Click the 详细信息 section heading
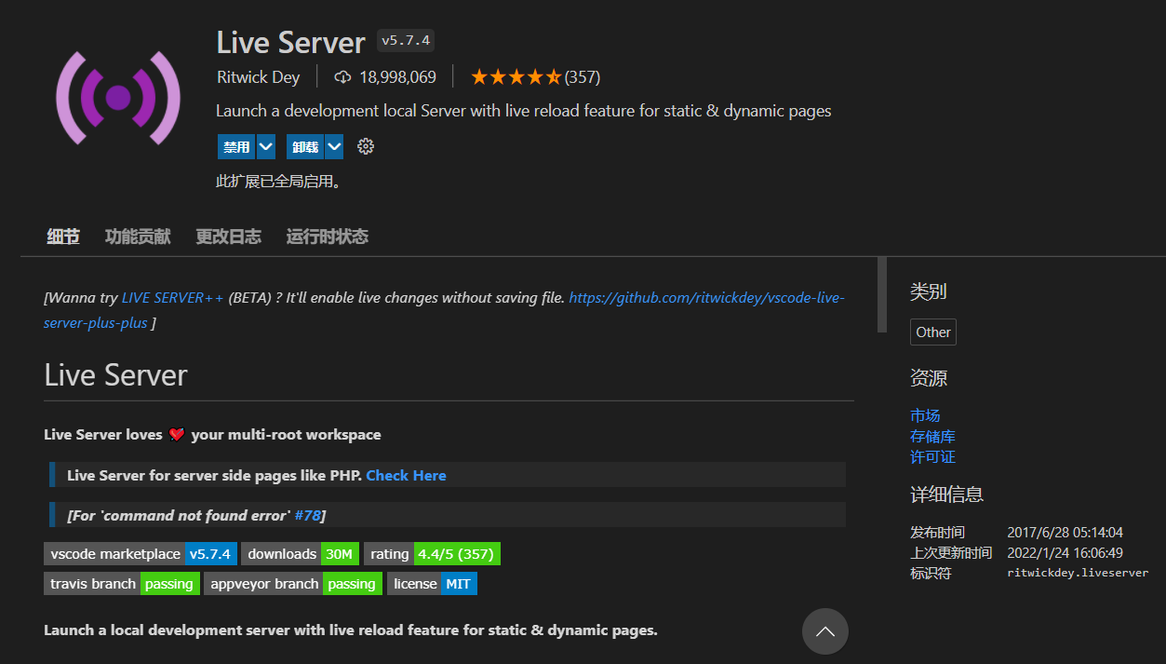Viewport: 1166px width, 664px height. click(946, 495)
